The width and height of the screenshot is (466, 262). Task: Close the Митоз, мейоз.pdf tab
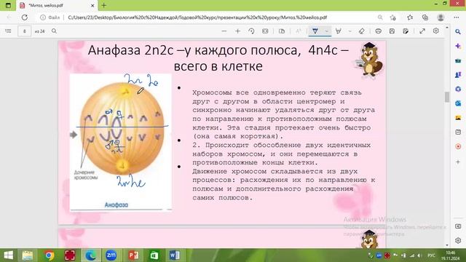point(92,5)
